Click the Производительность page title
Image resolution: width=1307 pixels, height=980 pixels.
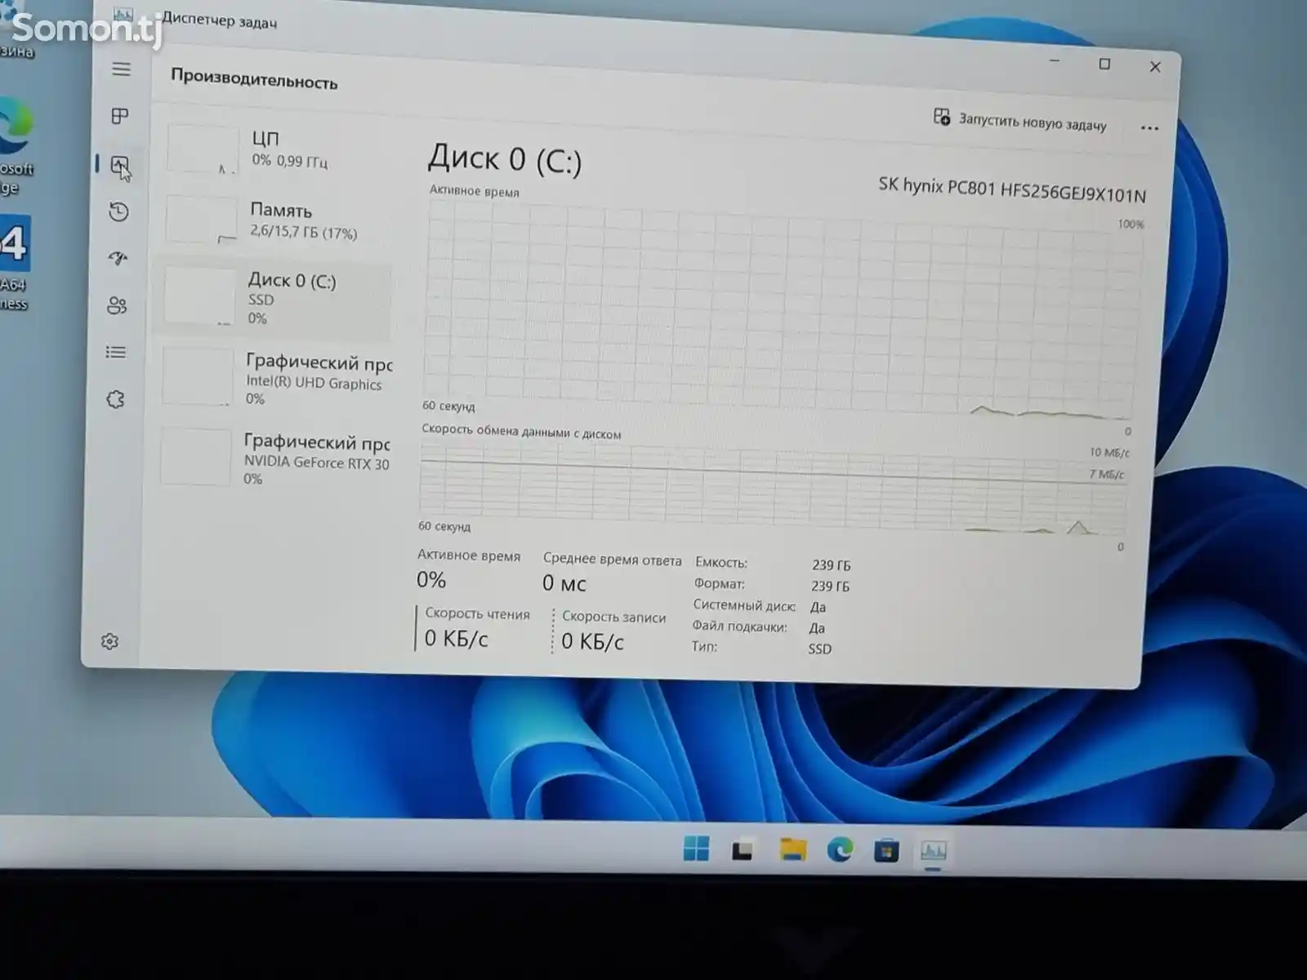click(254, 80)
